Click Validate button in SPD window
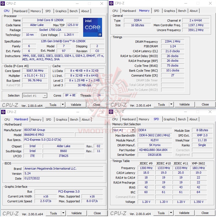Screen dimensions: 216x218 [x=184, y=213]
